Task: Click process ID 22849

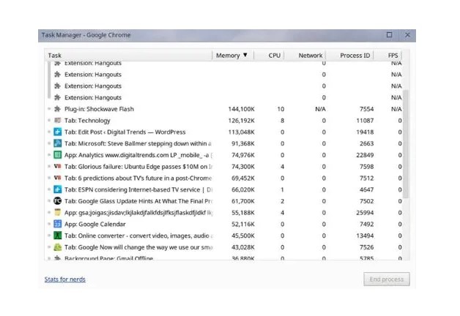Action: [x=365, y=155]
